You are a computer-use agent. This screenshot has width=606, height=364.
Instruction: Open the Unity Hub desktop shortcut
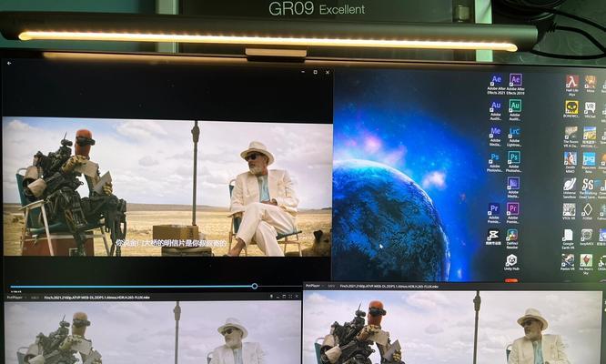tap(511, 262)
